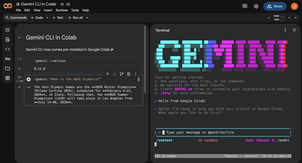Add a new Code cell
This screenshot has width=302, height=163.
[x=37, y=18]
